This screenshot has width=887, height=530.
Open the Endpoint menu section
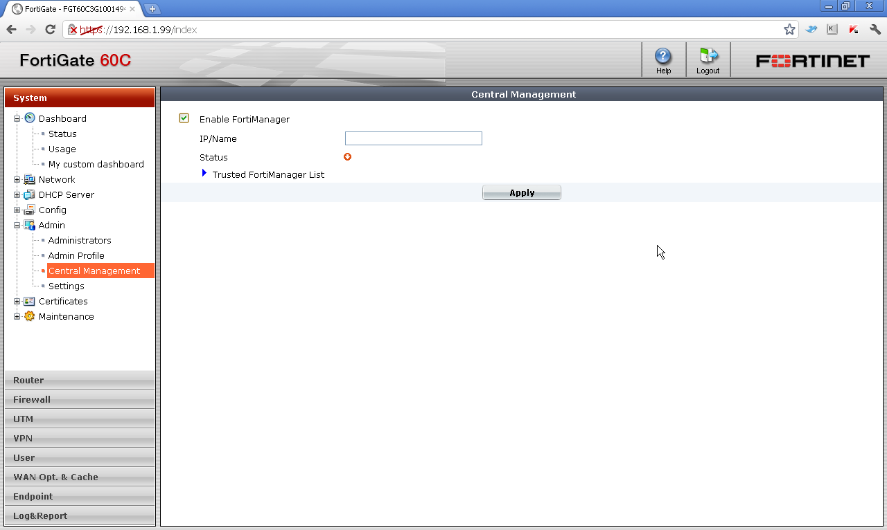[x=80, y=496]
